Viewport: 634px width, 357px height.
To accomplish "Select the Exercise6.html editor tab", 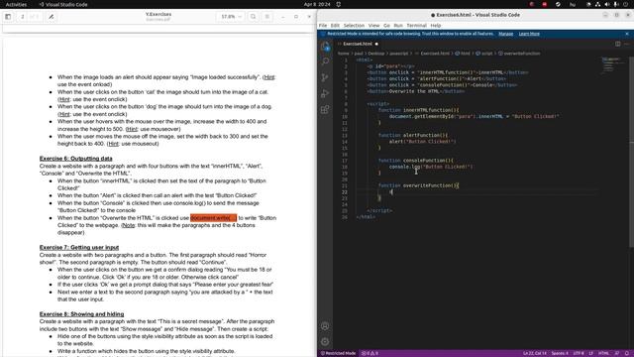I will pyautogui.click(x=359, y=44).
